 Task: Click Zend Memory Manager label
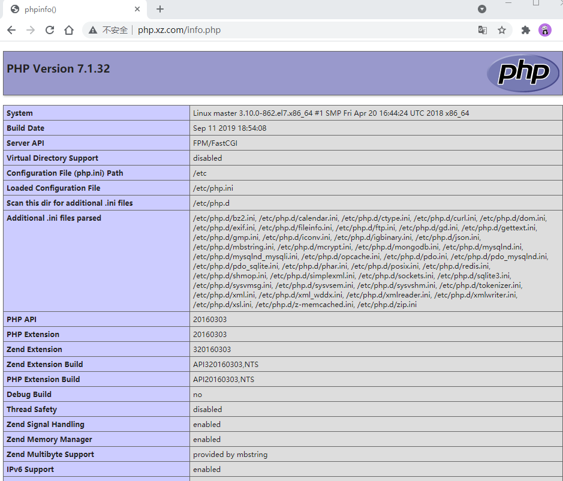[x=49, y=440]
